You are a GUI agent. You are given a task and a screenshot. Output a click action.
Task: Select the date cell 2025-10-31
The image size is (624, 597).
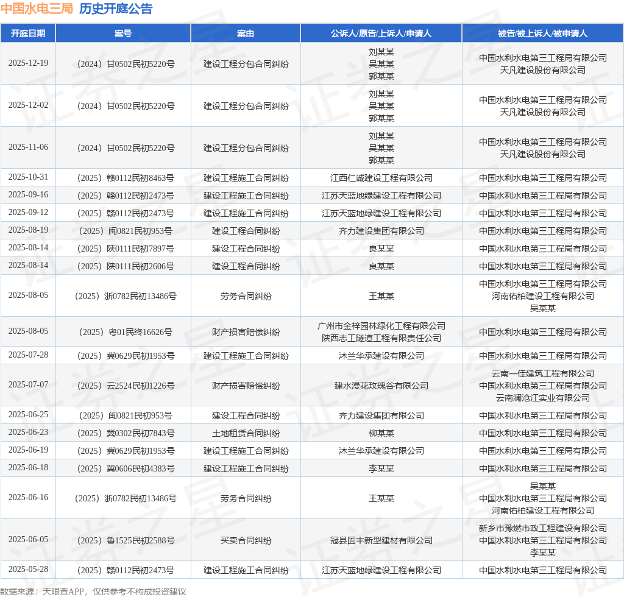[28, 177]
